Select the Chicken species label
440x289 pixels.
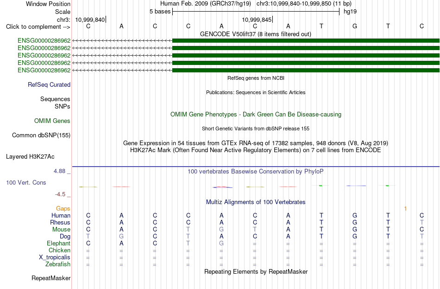click(x=59, y=250)
